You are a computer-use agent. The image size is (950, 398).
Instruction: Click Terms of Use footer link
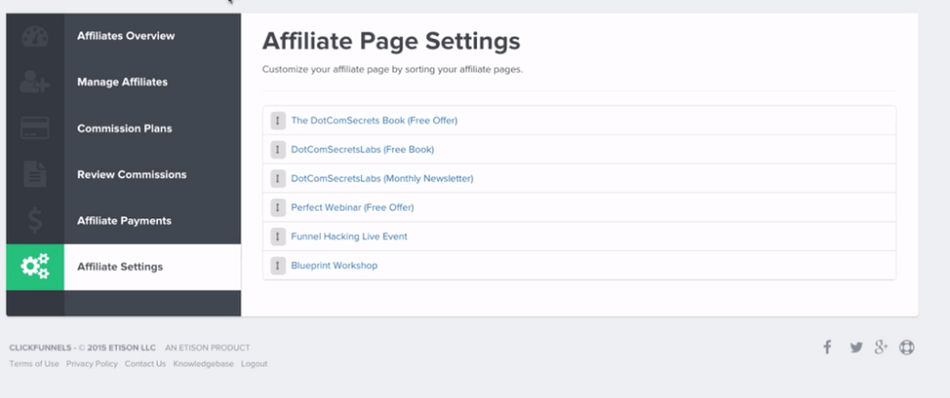pyautogui.click(x=34, y=364)
